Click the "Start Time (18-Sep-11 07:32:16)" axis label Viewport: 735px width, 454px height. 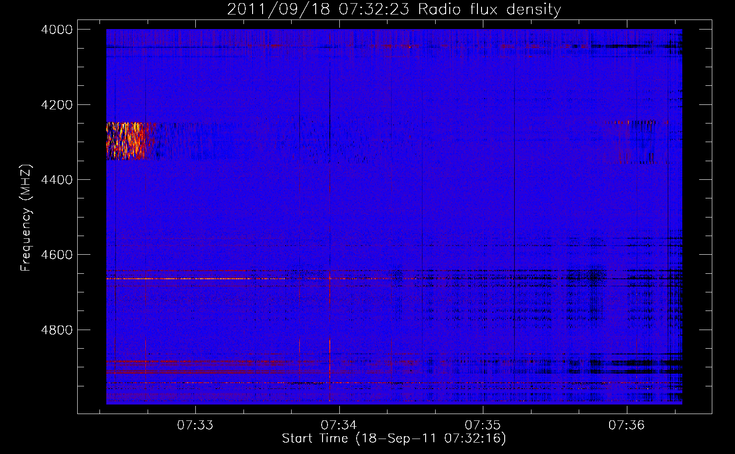394,439
